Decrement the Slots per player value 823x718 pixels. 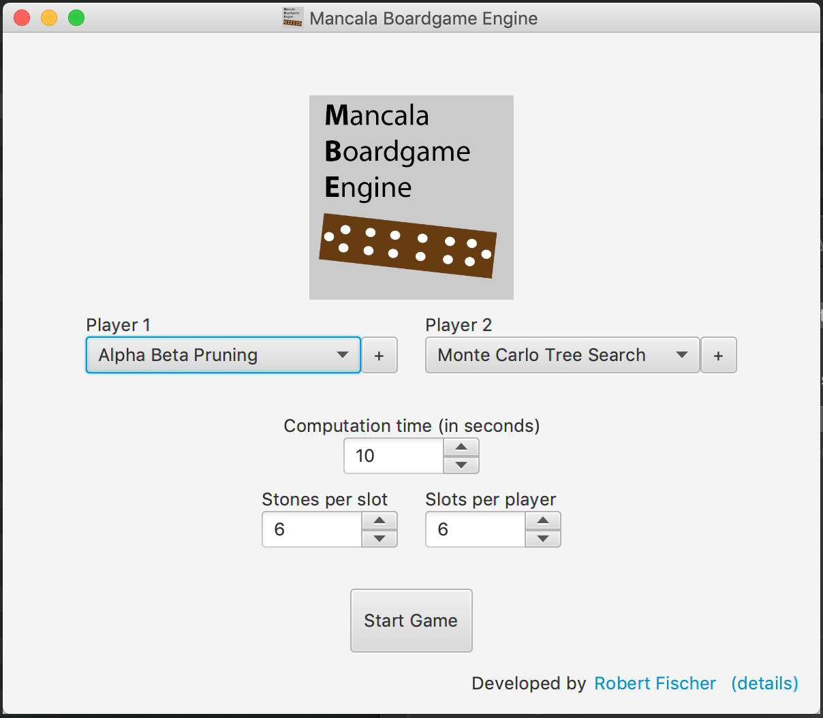click(x=543, y=538)
